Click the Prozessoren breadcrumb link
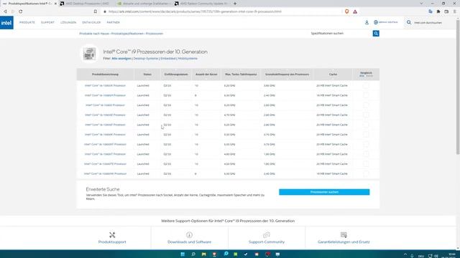The height and width of the screenshot is (258, 460). [x=155, y=34]
